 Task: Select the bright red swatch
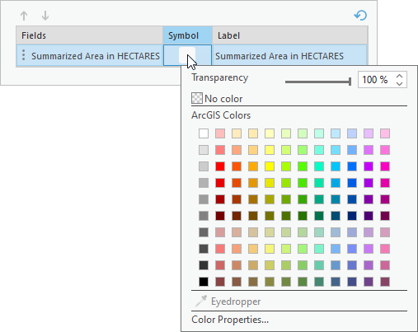pos(220,166)
